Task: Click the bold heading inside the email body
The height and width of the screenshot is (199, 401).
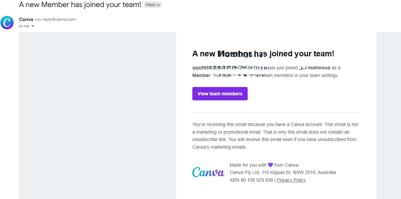Action: tap(263, 54)
